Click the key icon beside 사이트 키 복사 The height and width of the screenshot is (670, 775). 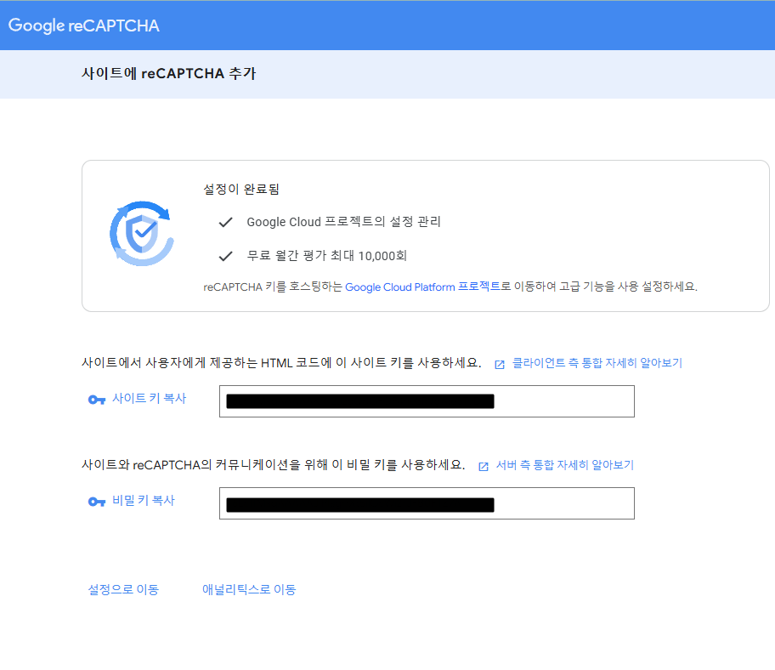96,400
